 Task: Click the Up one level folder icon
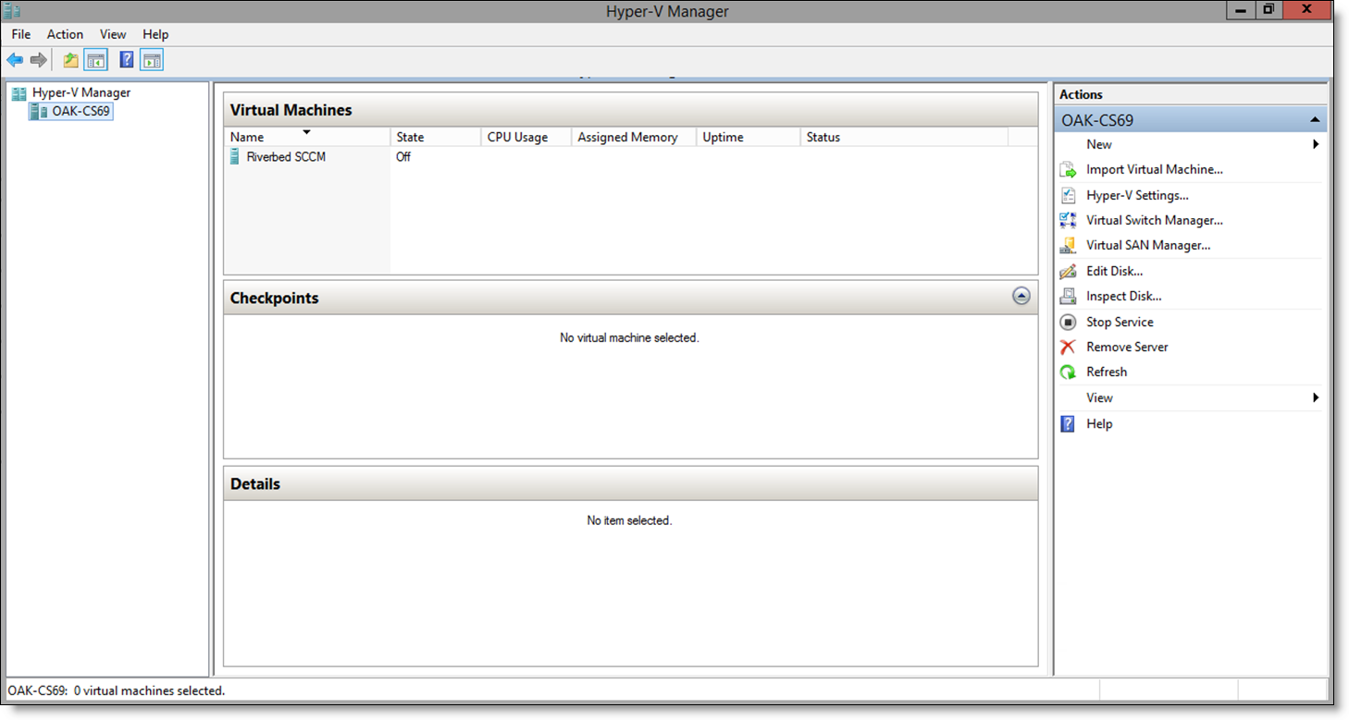(71, 61)
